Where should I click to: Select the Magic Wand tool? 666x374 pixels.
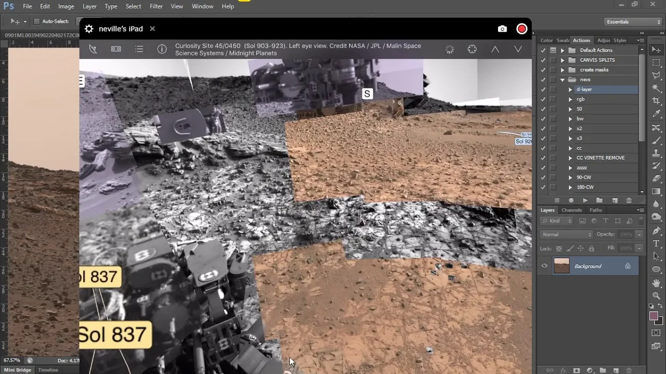656,88
